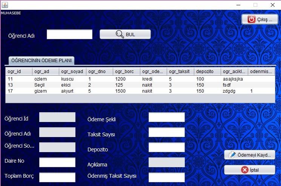281x186 pixels.
Task: Sort by the ogr_borc column header
Action: pos(126,71)
